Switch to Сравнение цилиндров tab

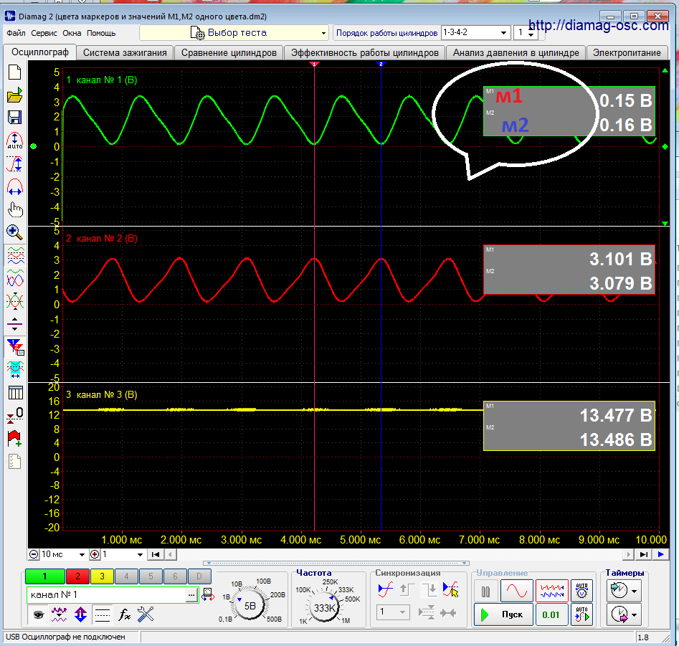click(x=229, y=53)
